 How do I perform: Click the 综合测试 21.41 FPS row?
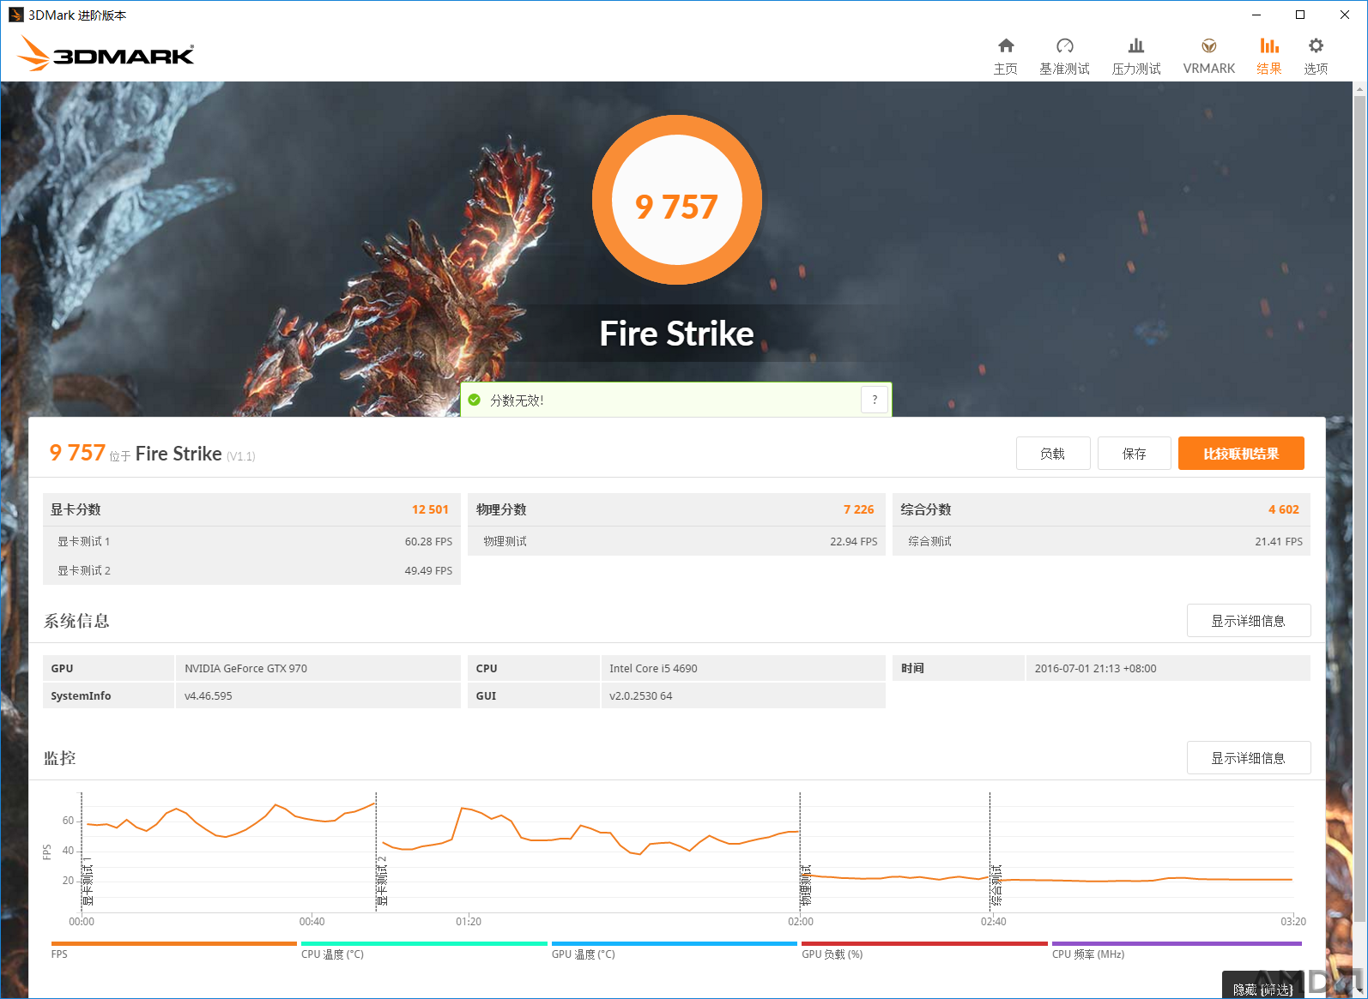click(x=1101, y=541)
